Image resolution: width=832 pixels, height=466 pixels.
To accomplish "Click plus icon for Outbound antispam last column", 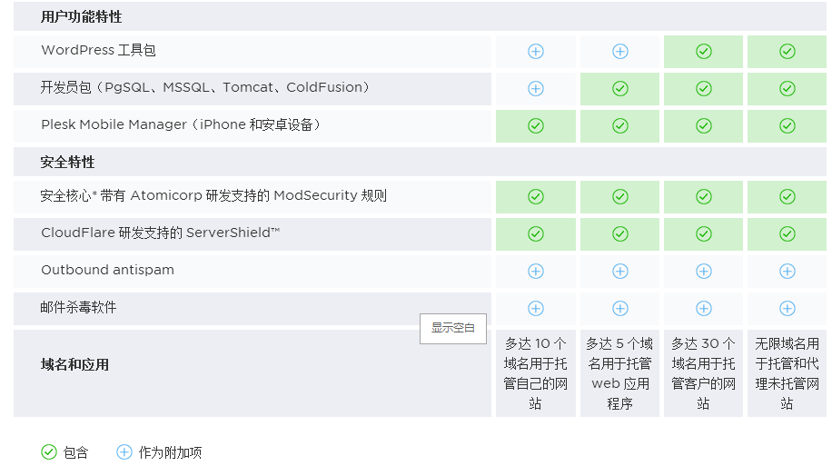I will (787, 272).
